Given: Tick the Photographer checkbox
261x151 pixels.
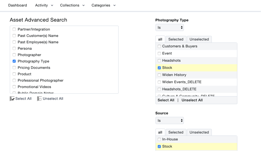Looking at the screenshot, I should (x=14, y=55).
